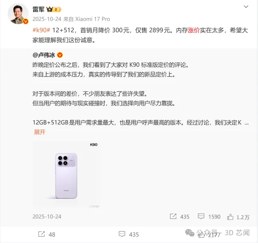Open the comment icon showing 435 at bottom
The image size is (258, 243).
(x=122, y=234)
